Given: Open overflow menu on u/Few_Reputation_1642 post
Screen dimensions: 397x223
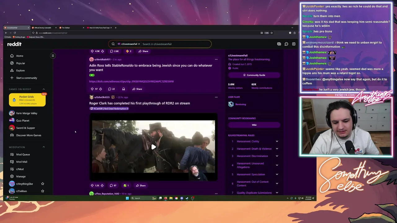Looking at the screenshot, I should [x=216, y=194].
